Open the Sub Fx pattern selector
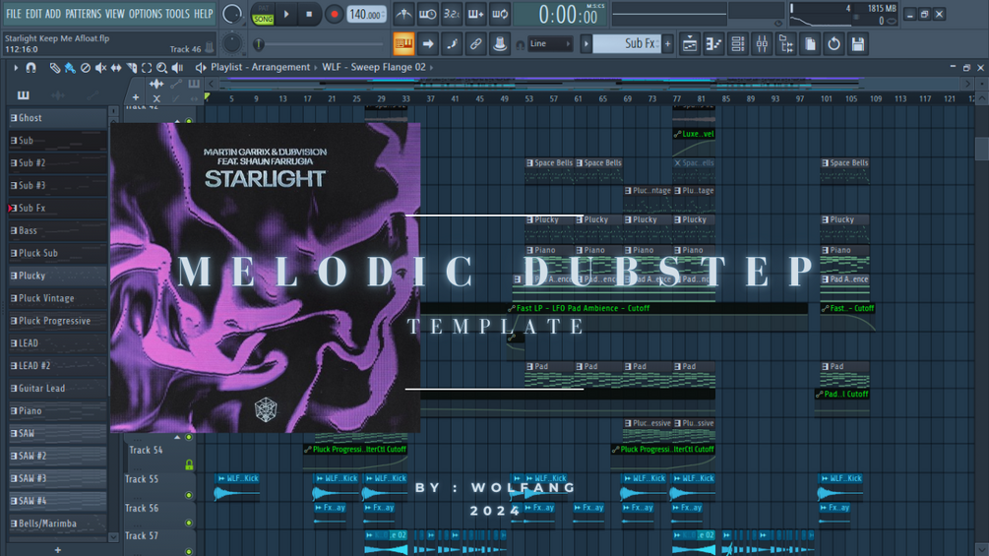Viewport: 989px width, 556px height. 626,43
